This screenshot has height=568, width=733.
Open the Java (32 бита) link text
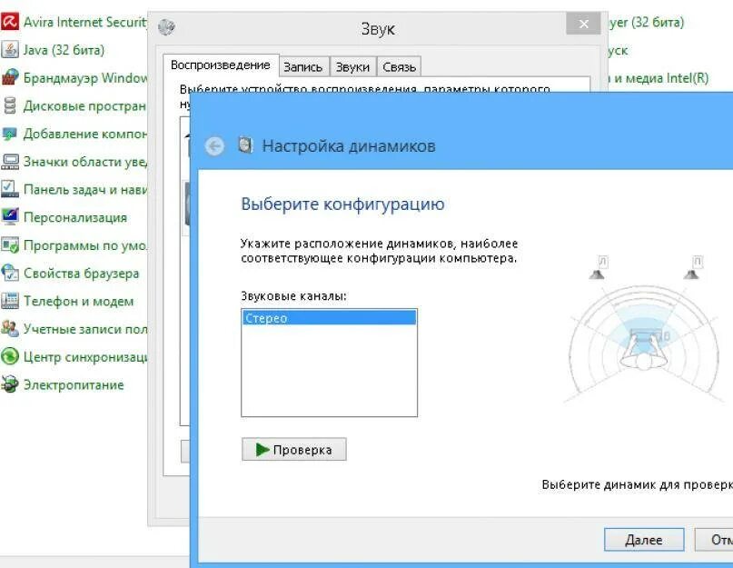coord(64,50)
